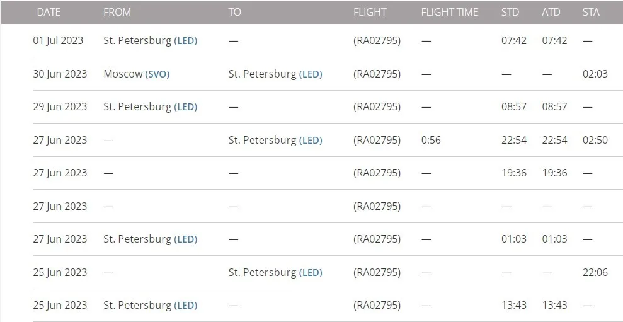This screenshot has width=623, height=322.
Task: Open LED origin link for the 13:43 departure
Action: click(186, 306)
